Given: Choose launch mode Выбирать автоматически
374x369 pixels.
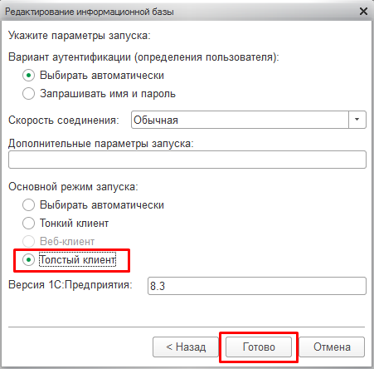Looking at the screenshot, I should tap(28, 205).
